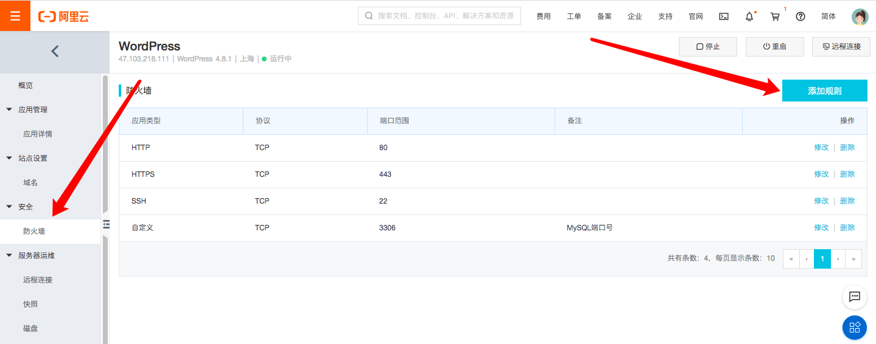
Task: Open the user avatar menu
Action: pyautogui.click(x=860, y=16)
